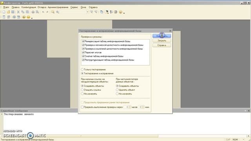Close the testing dialog with X
251x141 pixels.
coord(170,31)
